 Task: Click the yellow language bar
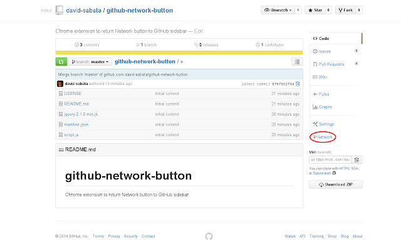[179, 52]
